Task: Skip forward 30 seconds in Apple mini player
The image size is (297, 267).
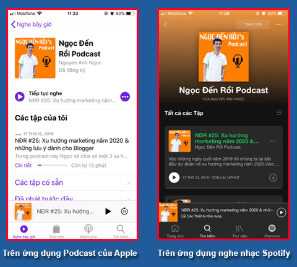Action: click(124, 211)
